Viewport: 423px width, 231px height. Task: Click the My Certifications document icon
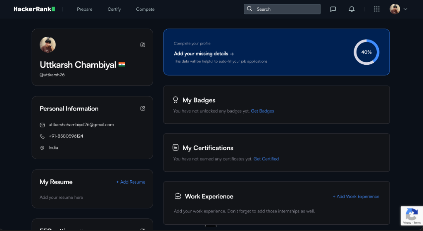[175, 148]
